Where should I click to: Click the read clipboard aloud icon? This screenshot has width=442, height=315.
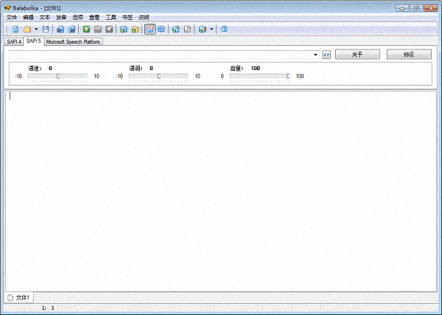(x=124, y=29)
